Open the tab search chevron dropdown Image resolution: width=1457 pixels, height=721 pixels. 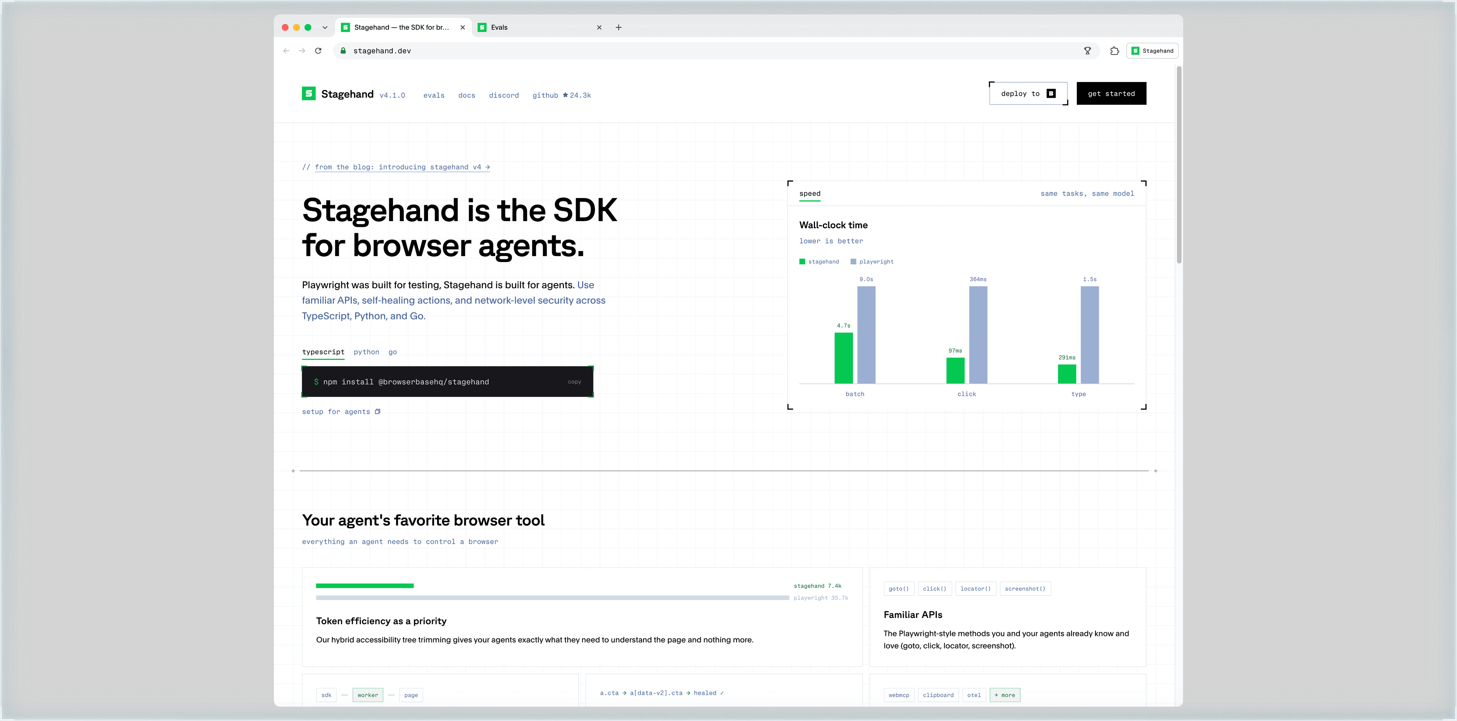point(325,27)
